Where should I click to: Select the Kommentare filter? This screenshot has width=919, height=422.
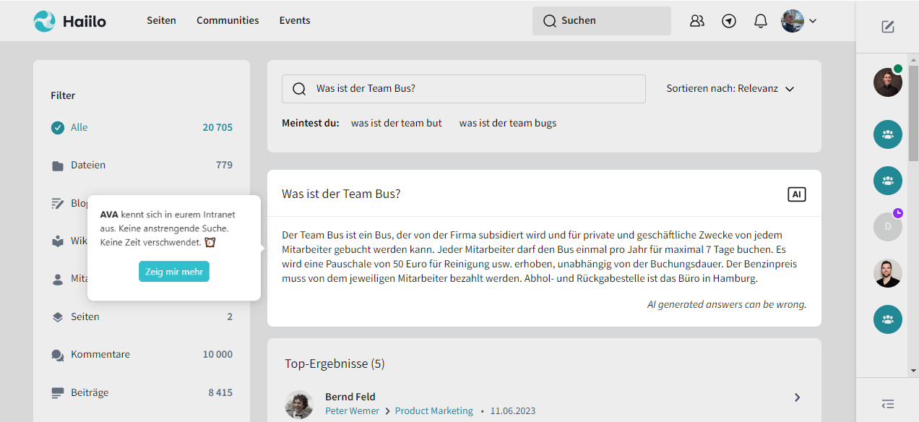tap(142, 355)
